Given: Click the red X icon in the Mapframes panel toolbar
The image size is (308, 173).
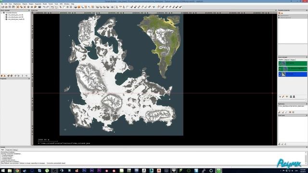Looking at the screenshot, I should tap(290, 112).
